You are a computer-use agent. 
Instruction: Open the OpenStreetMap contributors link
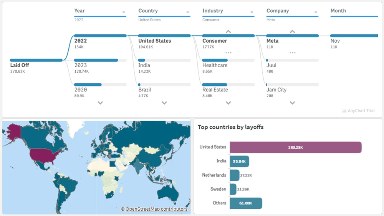click(x=156, y=209)
